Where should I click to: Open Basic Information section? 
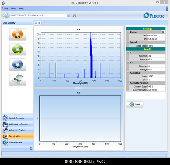pyautogui.click(x=17, y=118)
